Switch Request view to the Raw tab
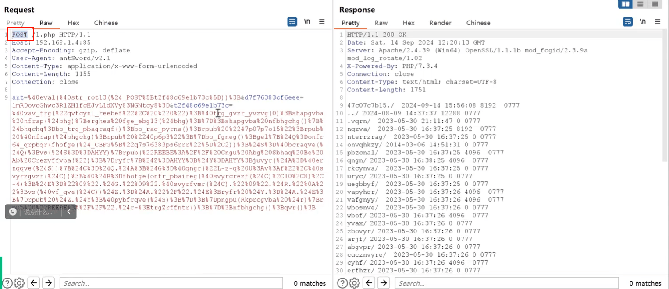 [46, 23]
